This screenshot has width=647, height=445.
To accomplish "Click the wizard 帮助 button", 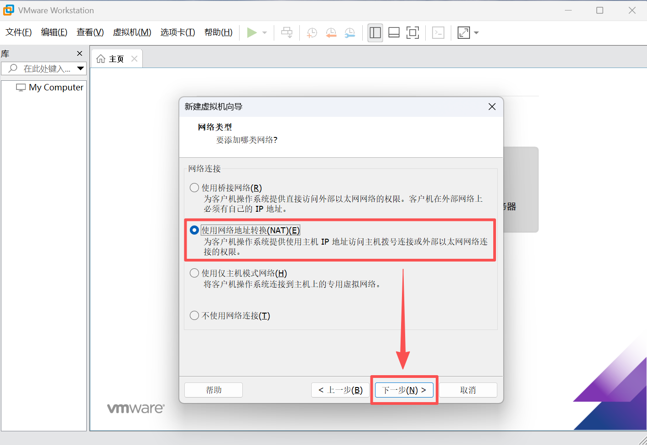I will pos(214,390).
